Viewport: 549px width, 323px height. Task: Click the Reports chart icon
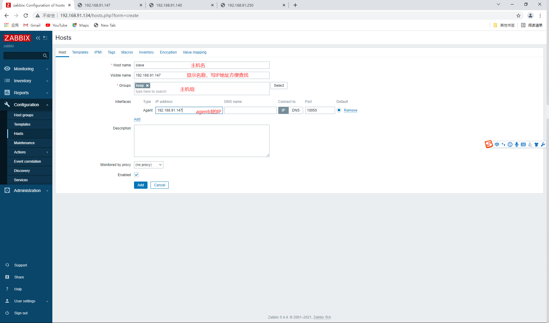(x=7, y=92)
